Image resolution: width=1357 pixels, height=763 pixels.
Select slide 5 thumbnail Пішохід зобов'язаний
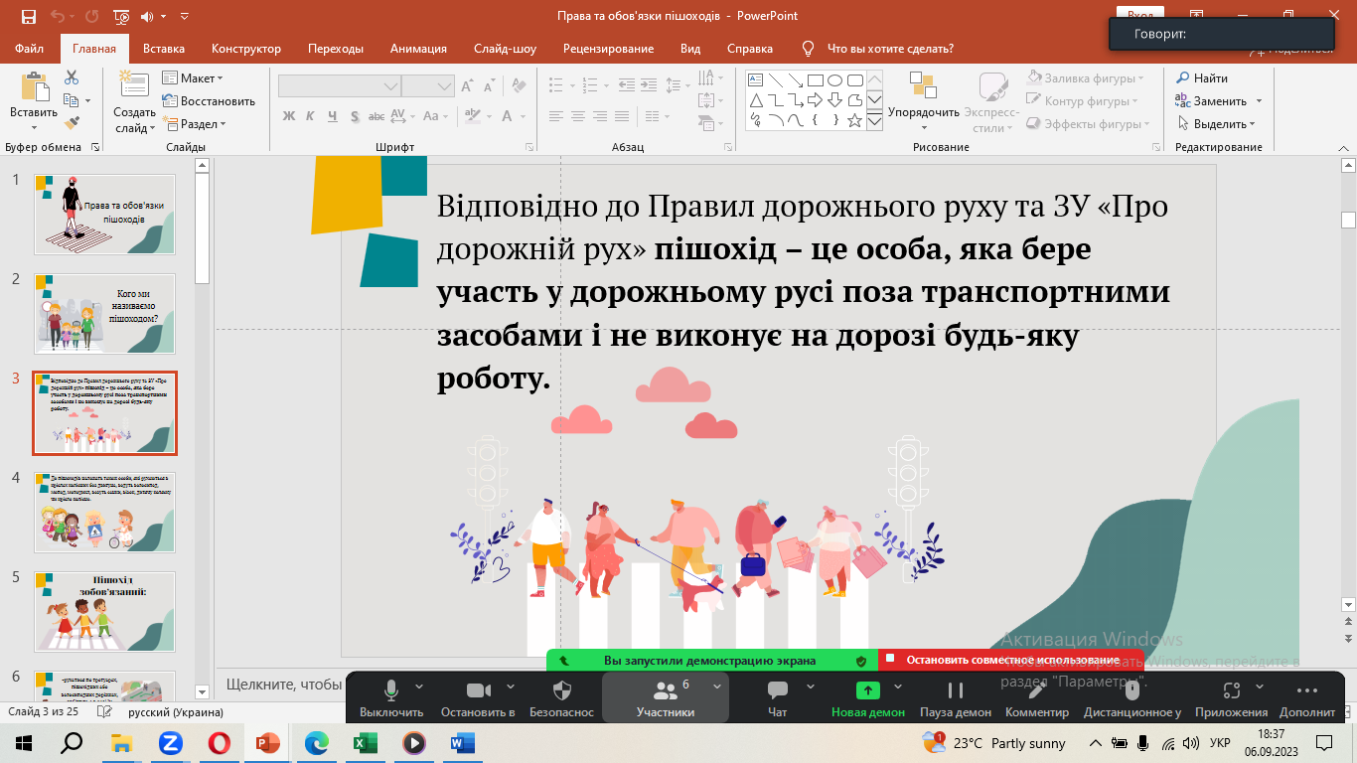click(x=105, y=612)
